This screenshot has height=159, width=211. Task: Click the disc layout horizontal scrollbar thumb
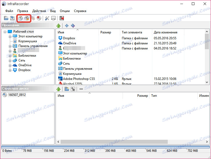pyautogui.click(x=114, y=142)
